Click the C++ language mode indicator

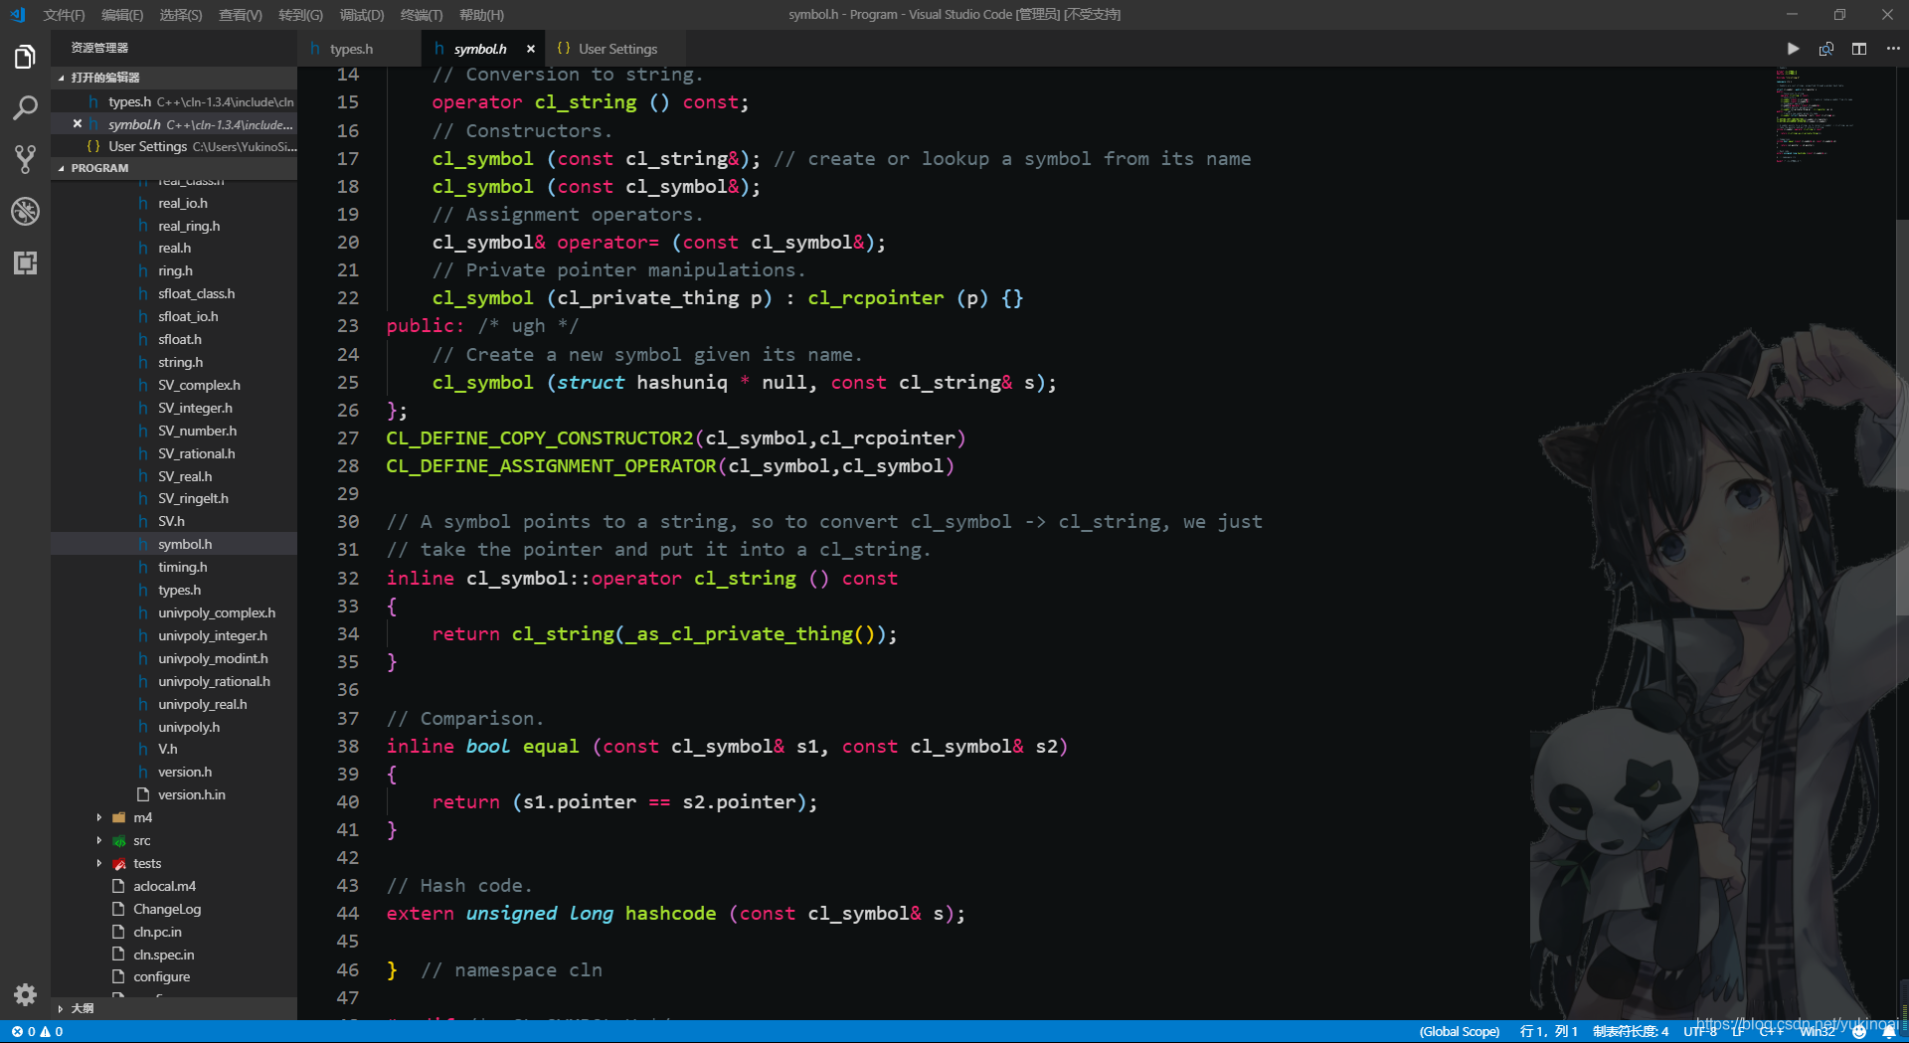coord(1771,1031)
